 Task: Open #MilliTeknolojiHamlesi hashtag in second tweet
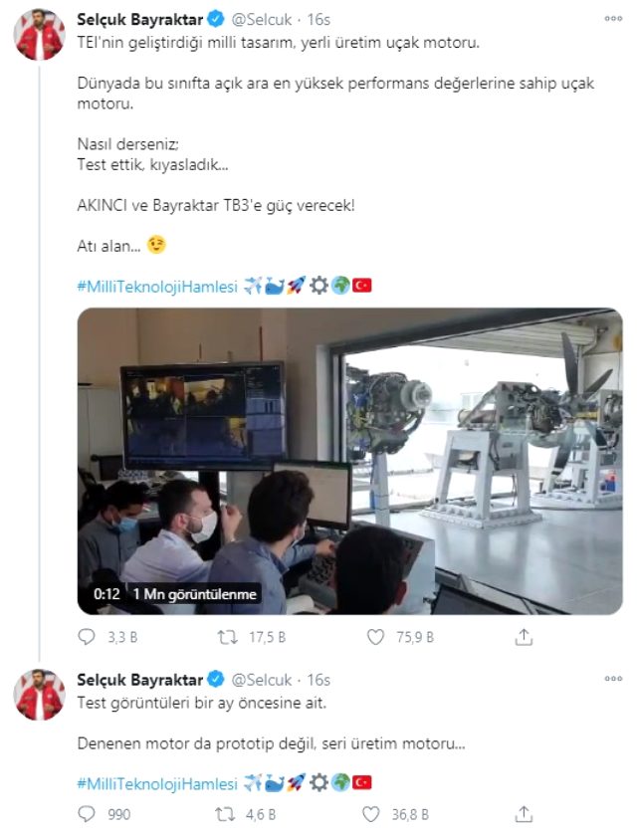pyautogui.click(x=157, y=782)
